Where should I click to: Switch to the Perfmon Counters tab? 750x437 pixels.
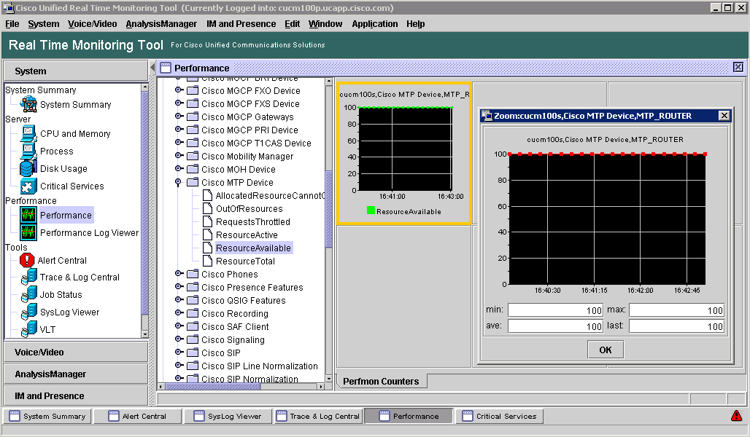point(381,381)
